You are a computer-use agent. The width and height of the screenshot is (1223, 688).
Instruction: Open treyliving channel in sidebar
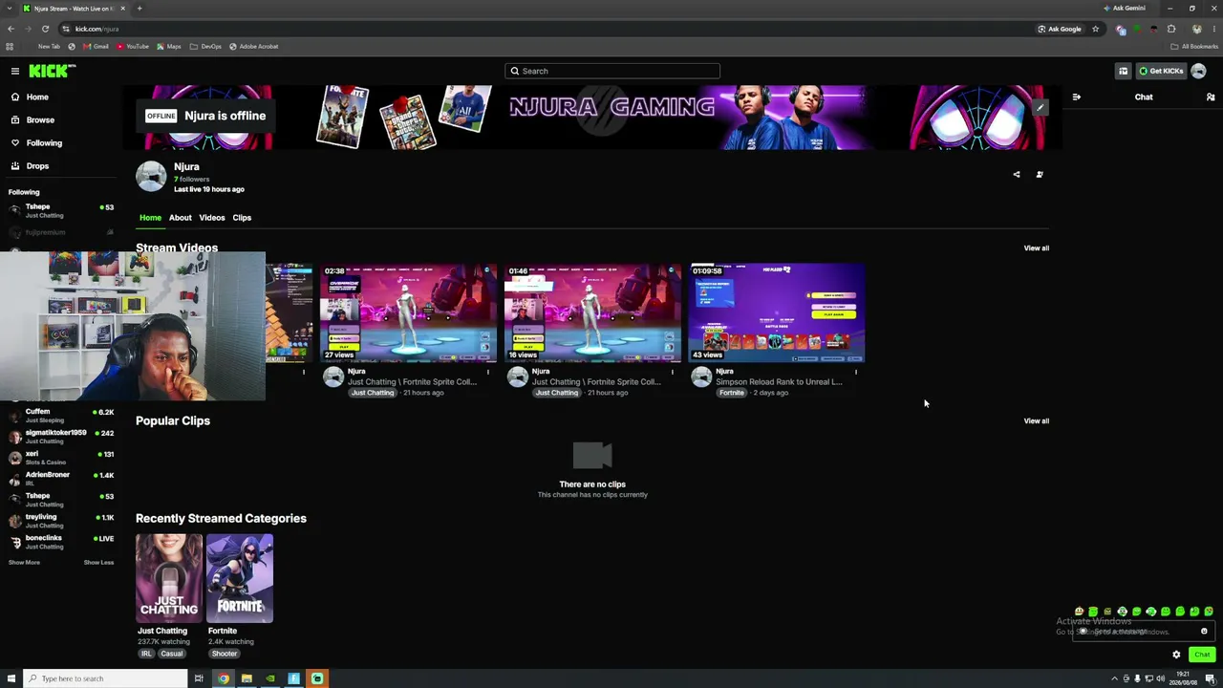click(x=60, y=520)
